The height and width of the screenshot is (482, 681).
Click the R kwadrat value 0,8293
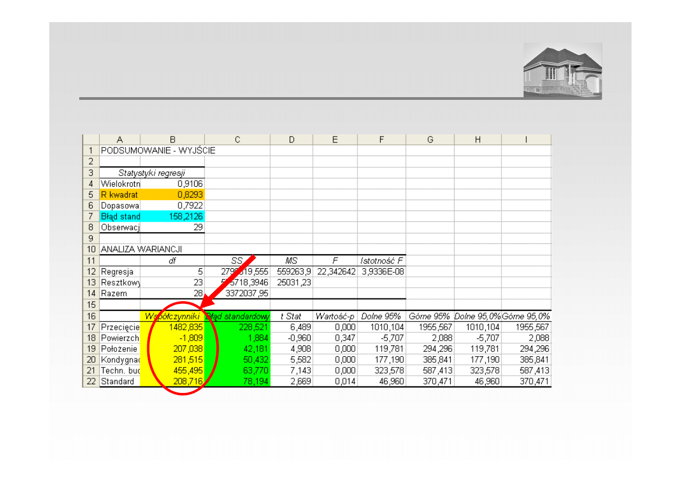tap(172, 194)
